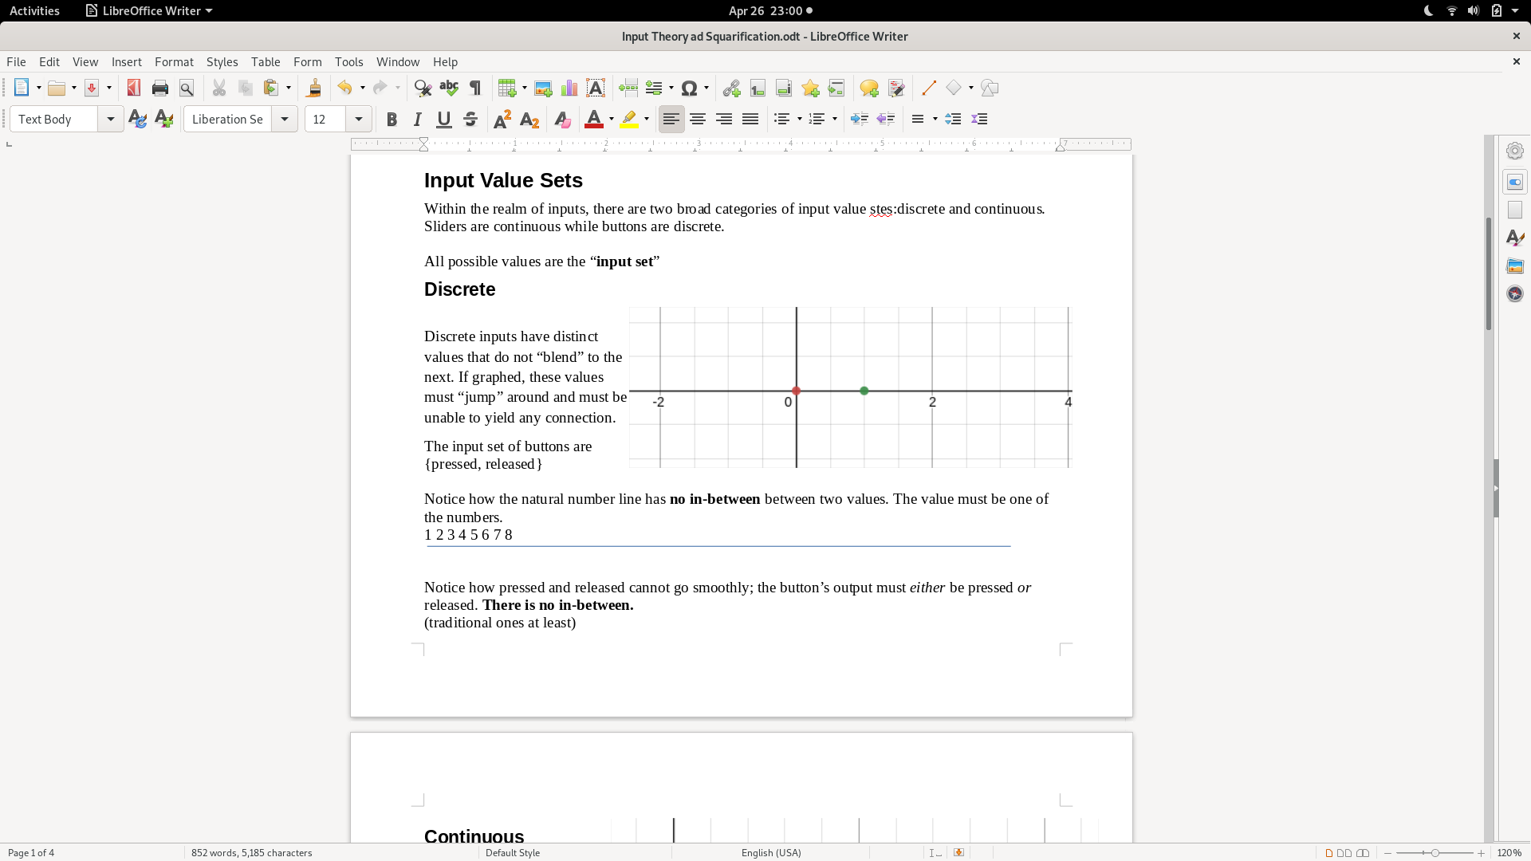1531x861 pixels.
Task: Open the File menu
Action: [16, 62]
